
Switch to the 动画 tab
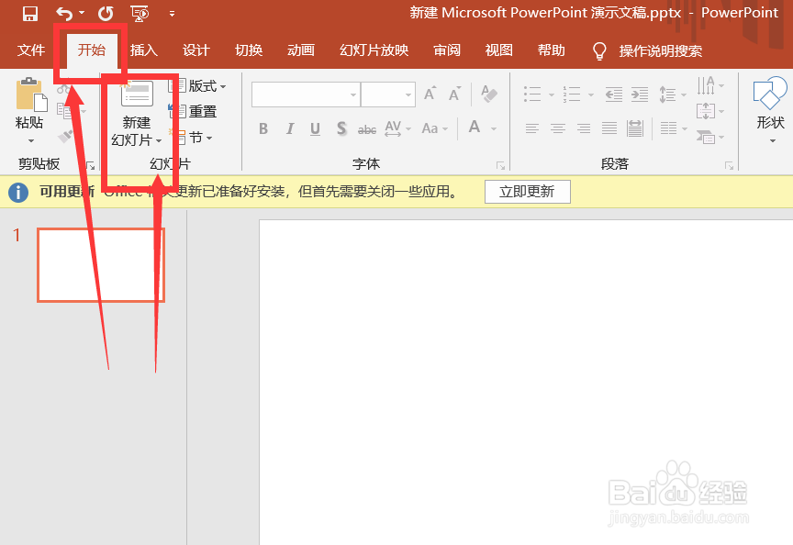click(301, 50)
